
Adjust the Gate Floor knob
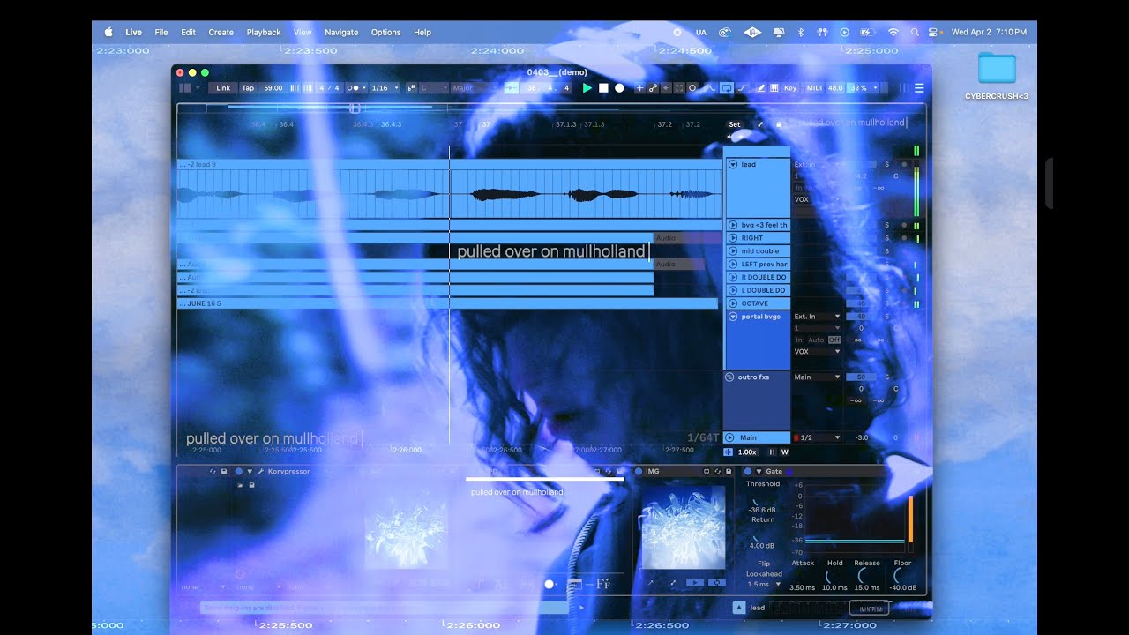click(901, 576)
